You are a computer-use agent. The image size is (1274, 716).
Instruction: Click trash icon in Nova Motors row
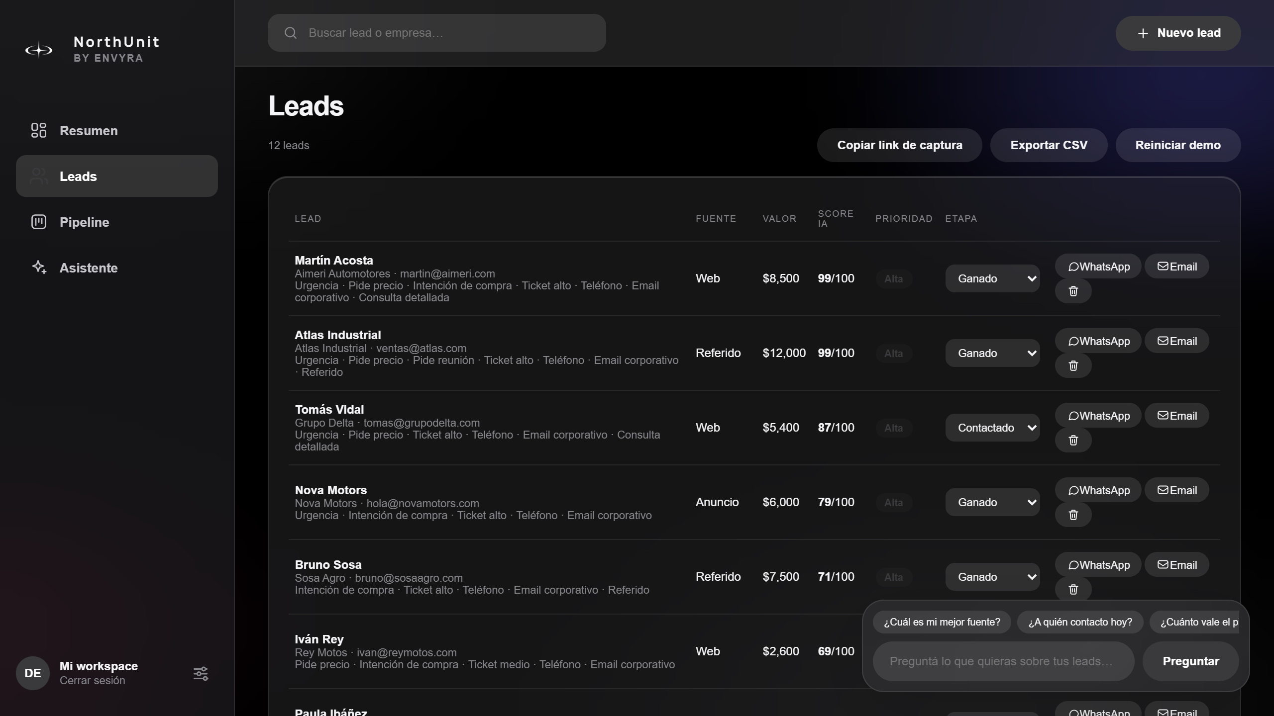[x=1073, y=515]
